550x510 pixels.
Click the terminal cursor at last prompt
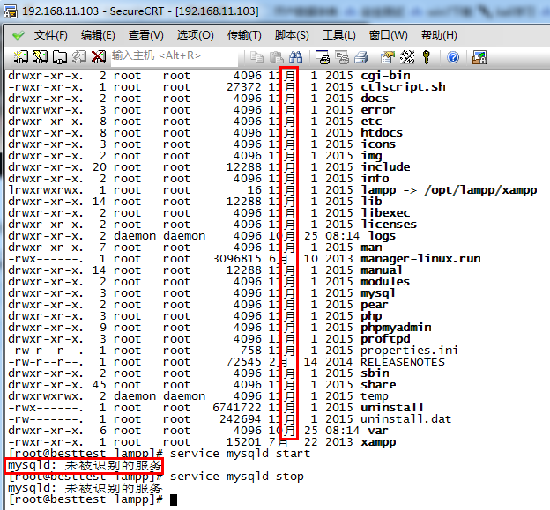(x=174, y=499)
